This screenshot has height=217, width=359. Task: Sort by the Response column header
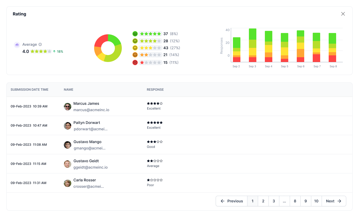(x=155, y=90)
